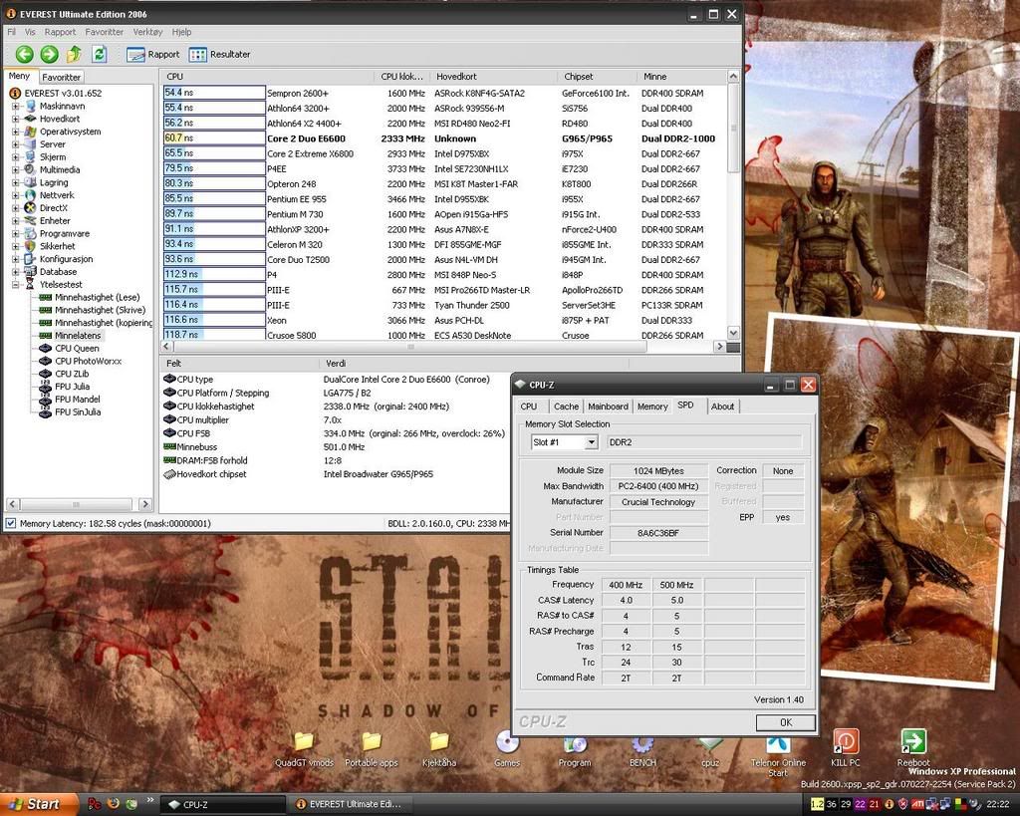Open Portable apps desktop folder
The height and width of the screenshot is (816, 1020).
tap(372, 748)
